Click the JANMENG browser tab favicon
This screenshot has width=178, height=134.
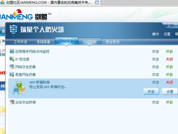[3, 2]
